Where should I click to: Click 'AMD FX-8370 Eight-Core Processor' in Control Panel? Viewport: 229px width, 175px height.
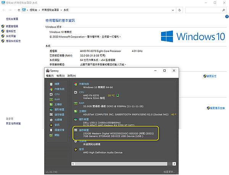coord(100,51)
